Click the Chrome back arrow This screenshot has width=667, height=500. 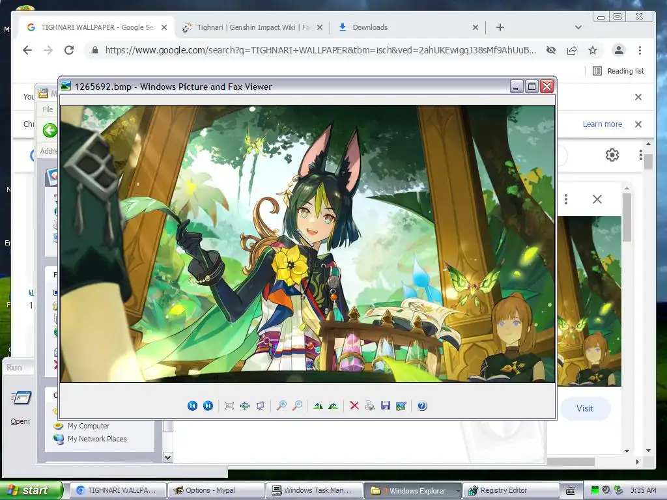click(x=27, y=50)
